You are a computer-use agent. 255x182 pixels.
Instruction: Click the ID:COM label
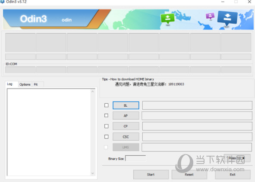[11, 64]
